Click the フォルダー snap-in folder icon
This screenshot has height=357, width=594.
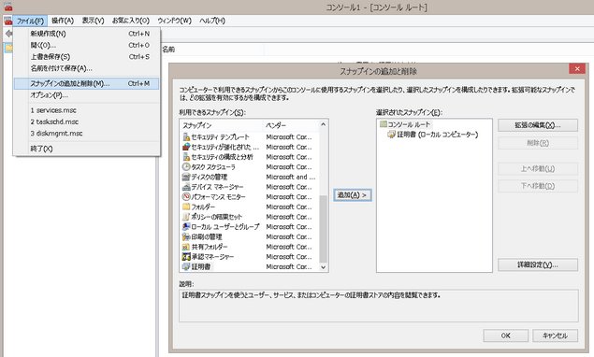pyautogui.click(x=186, y=207)
